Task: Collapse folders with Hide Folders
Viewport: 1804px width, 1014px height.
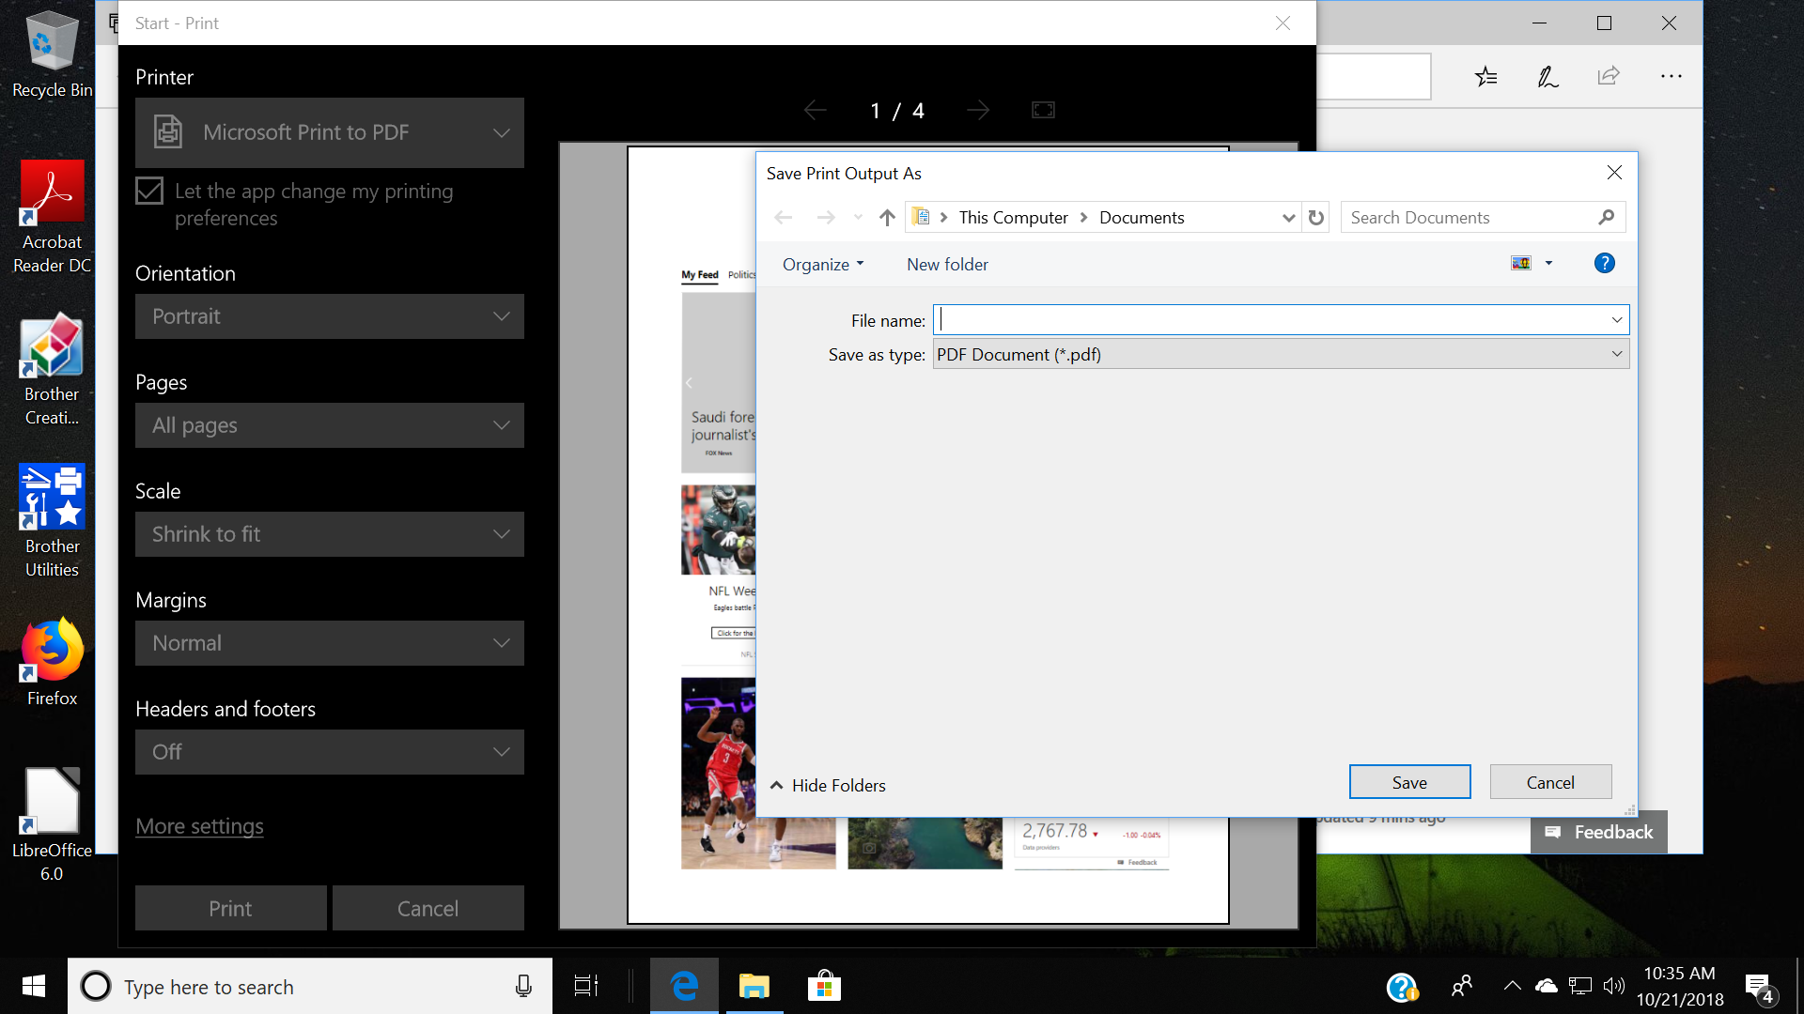Action: pos(828,785)
